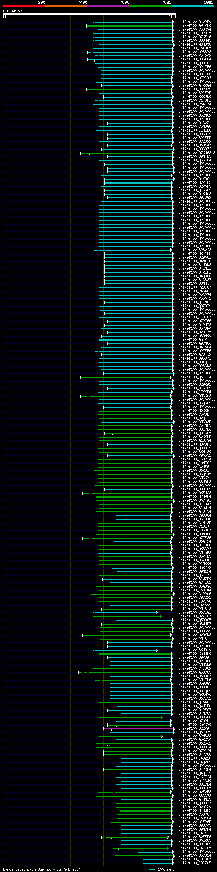Click hit label UniRef100_Q6Z562

coord(195,744)
